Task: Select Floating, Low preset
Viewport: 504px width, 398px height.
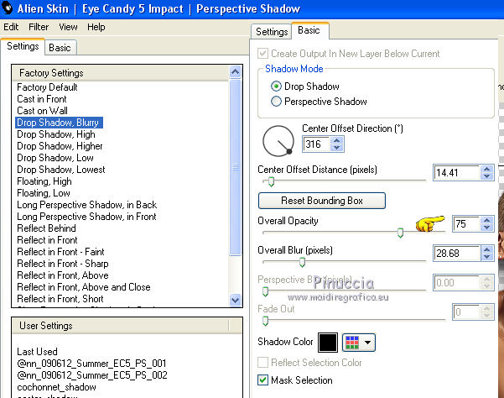Action: [44, 193]
